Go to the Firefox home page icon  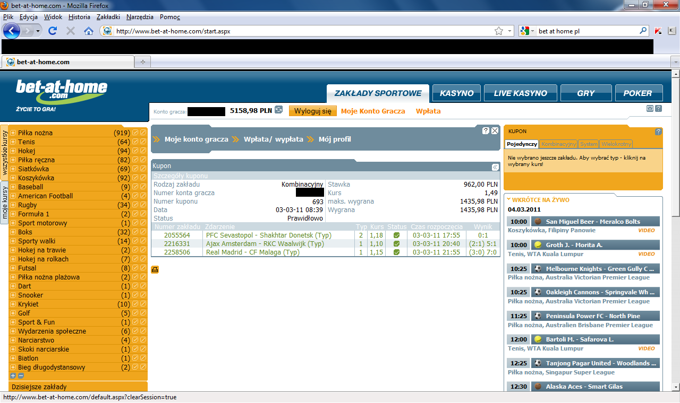click(89, 31)
